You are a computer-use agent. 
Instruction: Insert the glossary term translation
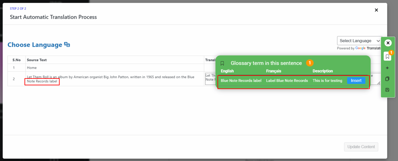356,80
